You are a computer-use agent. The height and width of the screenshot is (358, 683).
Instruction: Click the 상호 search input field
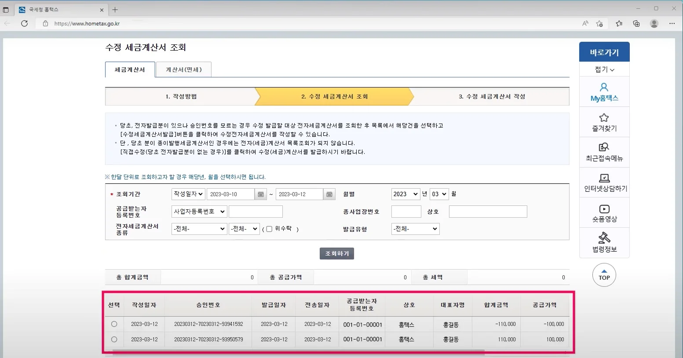487,212
